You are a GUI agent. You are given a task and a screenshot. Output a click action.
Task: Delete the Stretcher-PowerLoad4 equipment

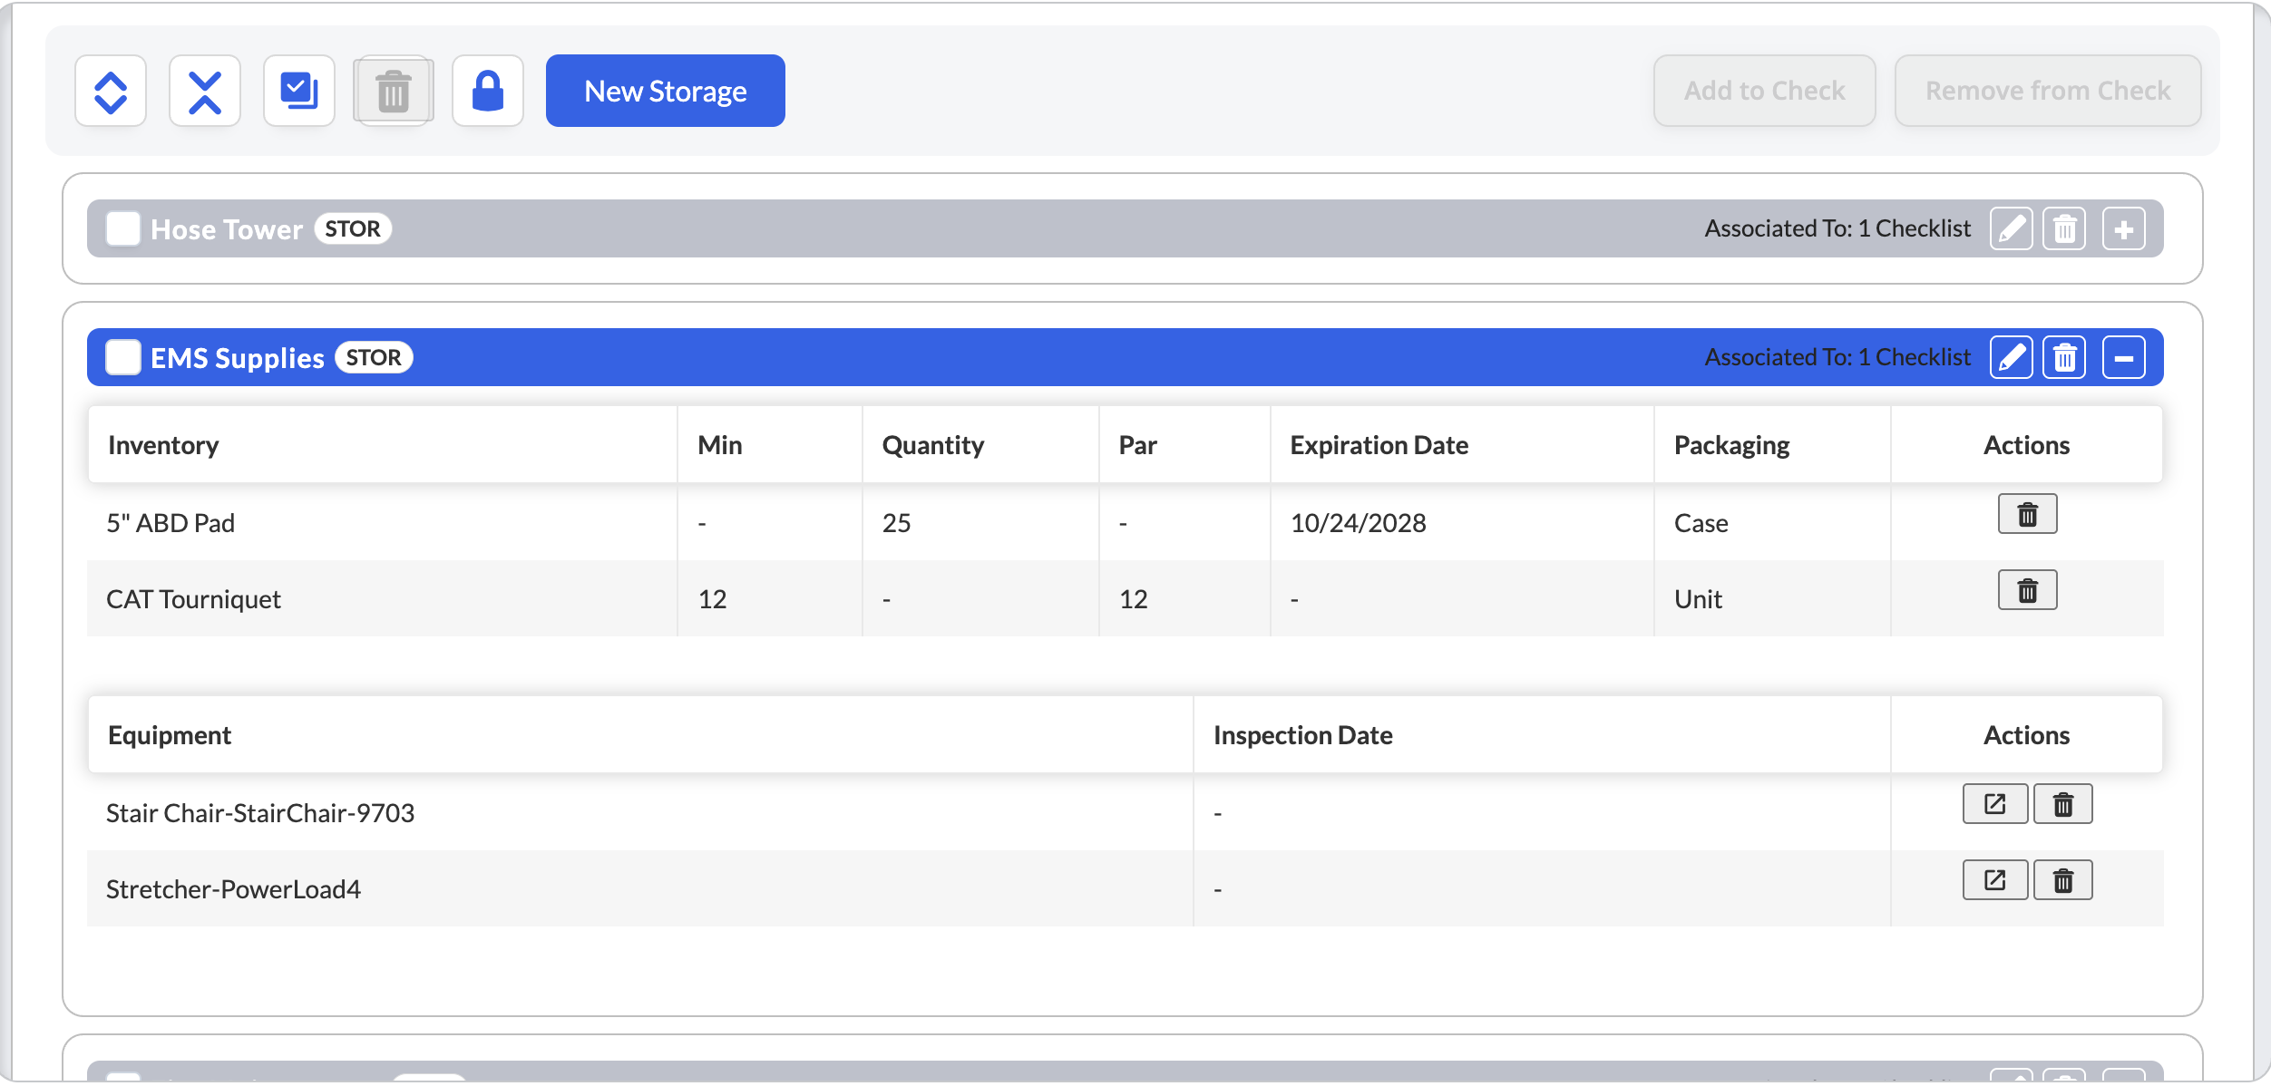click(x=2062, y=880)
